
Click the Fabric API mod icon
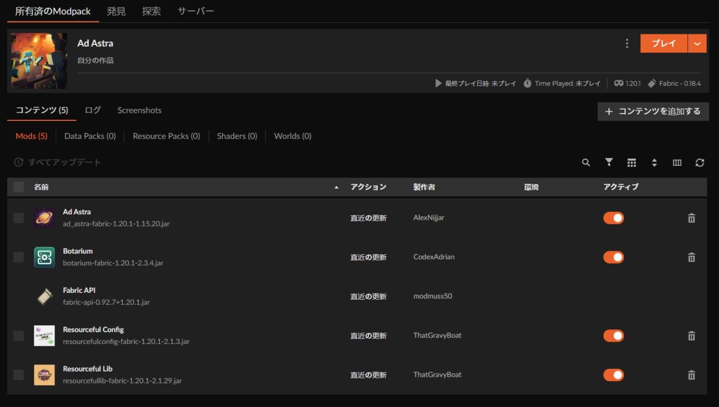point(44,296)
